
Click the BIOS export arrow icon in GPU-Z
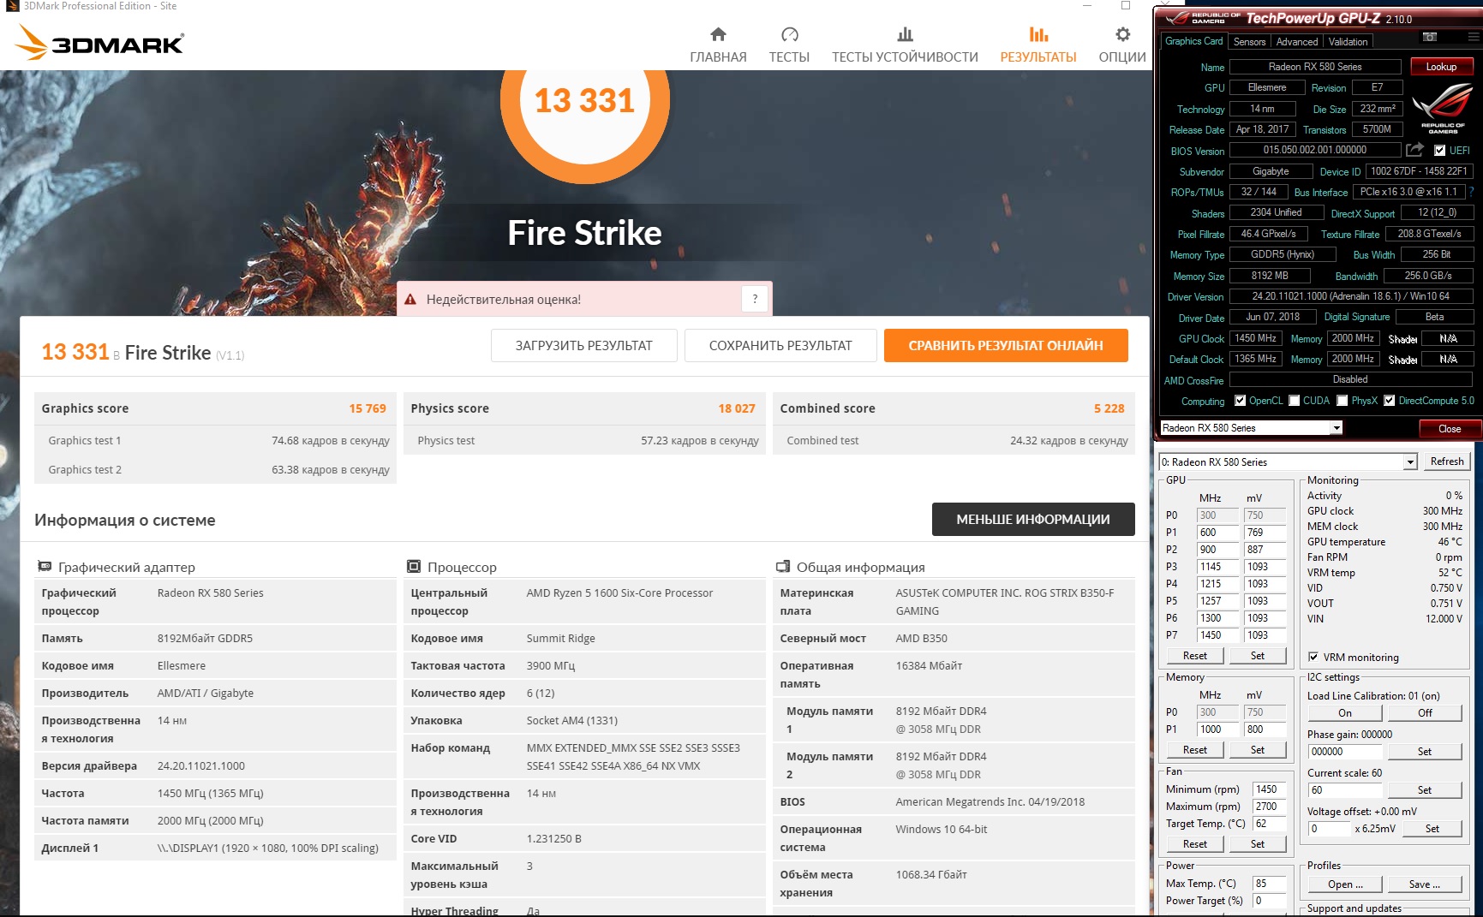[1414, 150]
